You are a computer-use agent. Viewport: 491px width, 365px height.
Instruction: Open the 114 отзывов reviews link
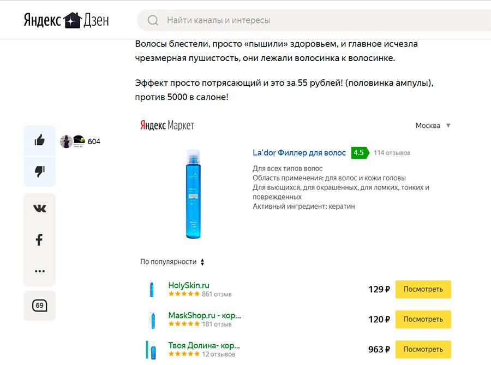[x=392, y=153]
